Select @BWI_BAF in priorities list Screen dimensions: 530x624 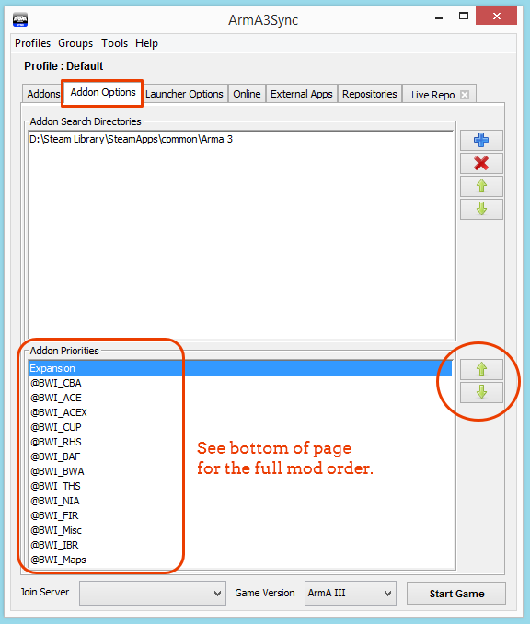[x=240, y=456]
